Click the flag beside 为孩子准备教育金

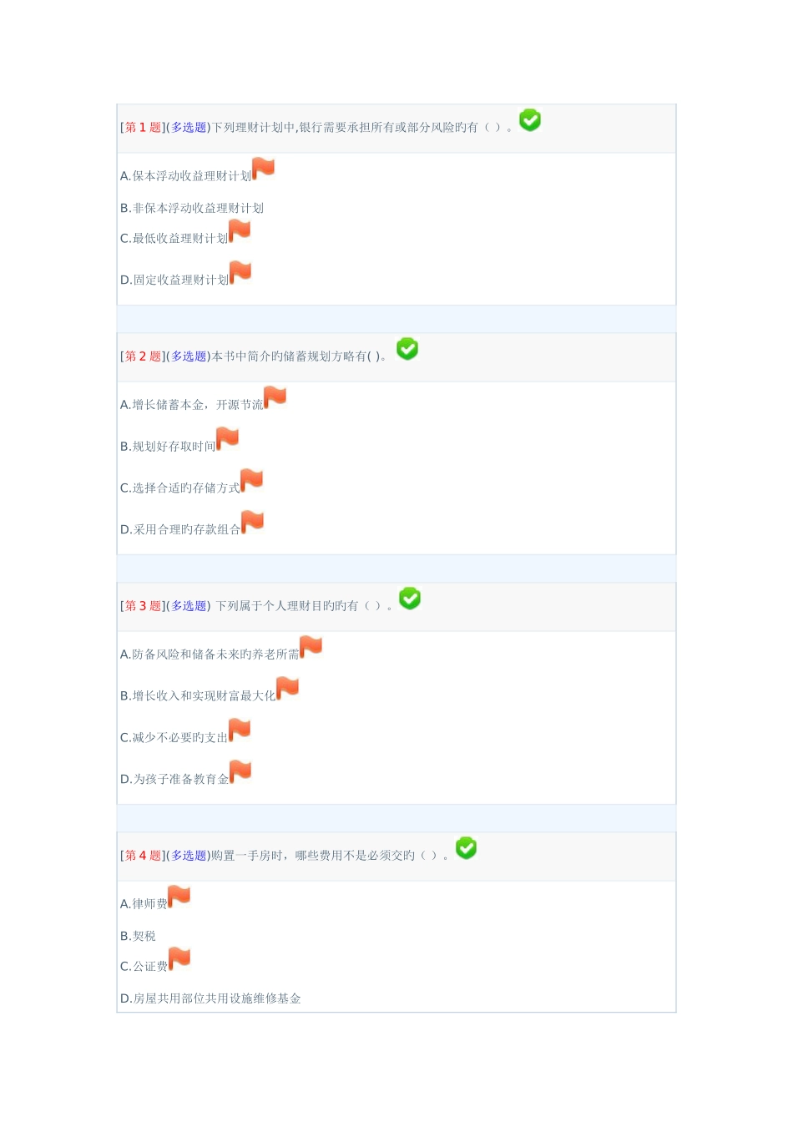coord(240,771)
